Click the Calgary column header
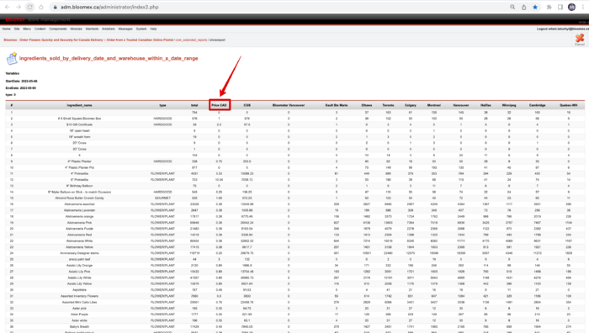 pyautogui.click(x=411, y=105)
